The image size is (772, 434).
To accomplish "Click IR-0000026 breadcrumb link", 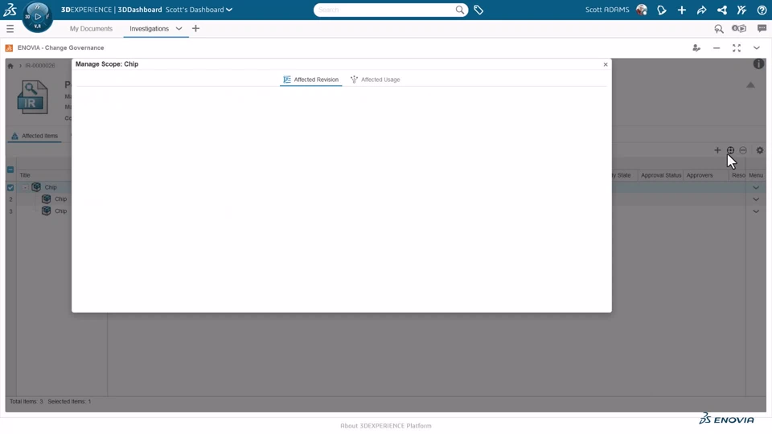I will [x=40, y=65].
